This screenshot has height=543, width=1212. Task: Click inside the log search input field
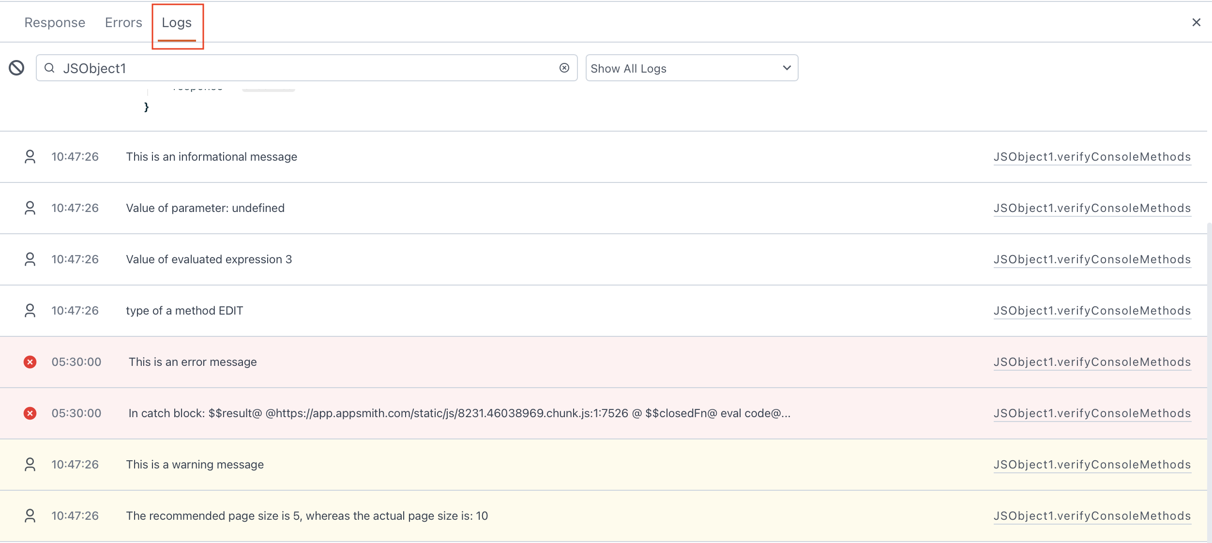(x=290, y=68)
